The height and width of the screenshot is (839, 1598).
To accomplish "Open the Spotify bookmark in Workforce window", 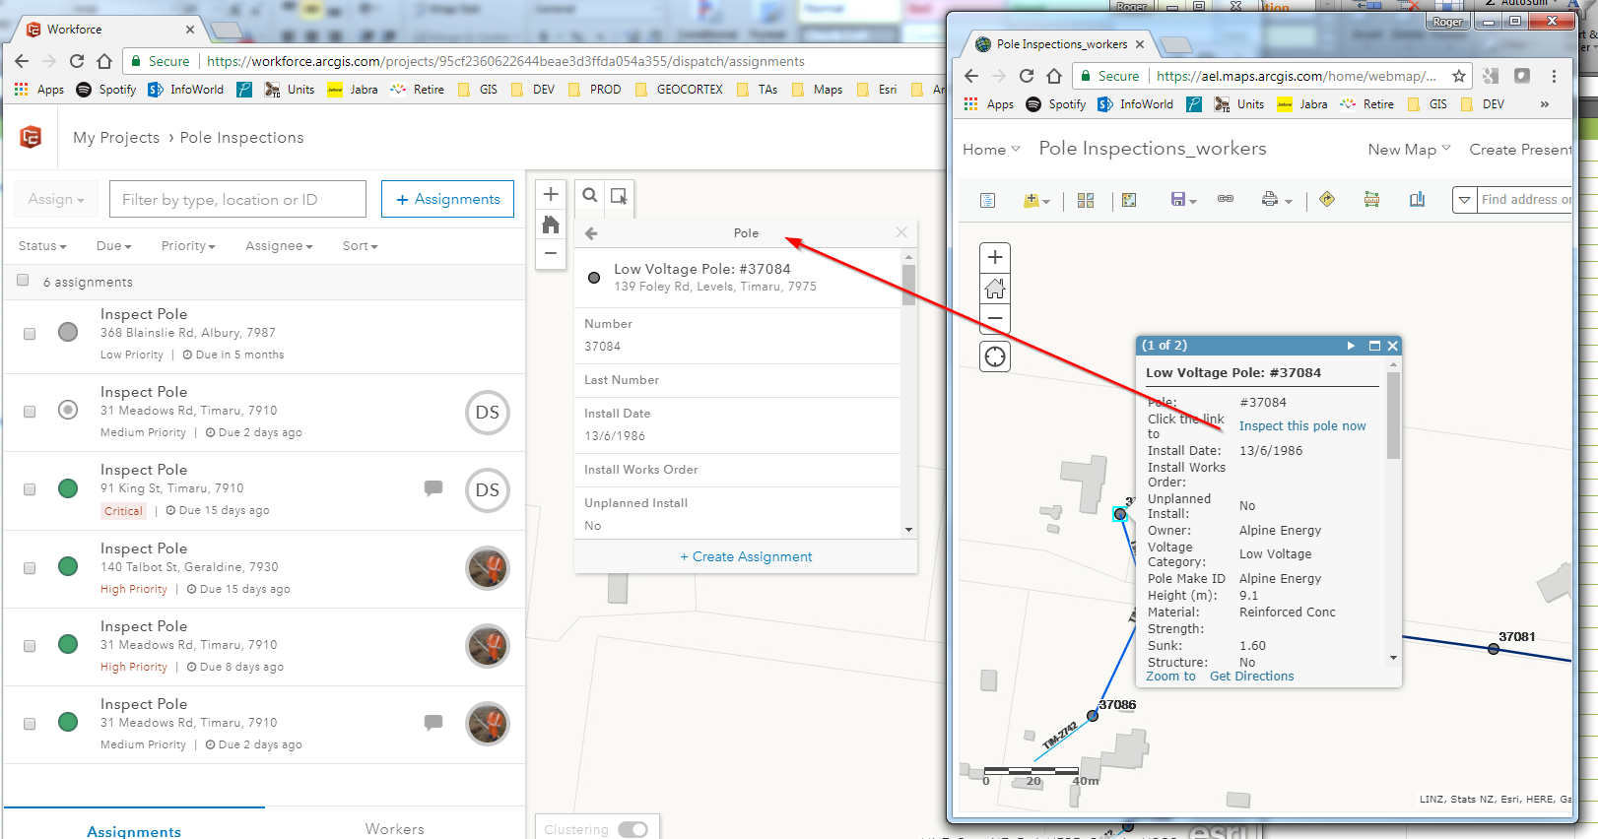I will click(x=106, y=90).
